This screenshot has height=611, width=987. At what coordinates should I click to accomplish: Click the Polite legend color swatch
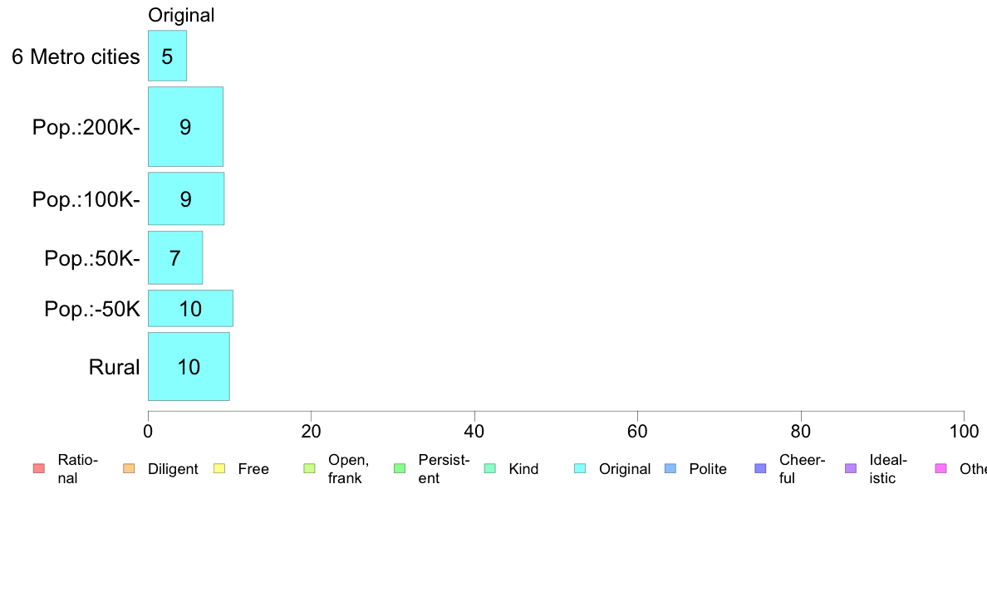click(670, 469)
